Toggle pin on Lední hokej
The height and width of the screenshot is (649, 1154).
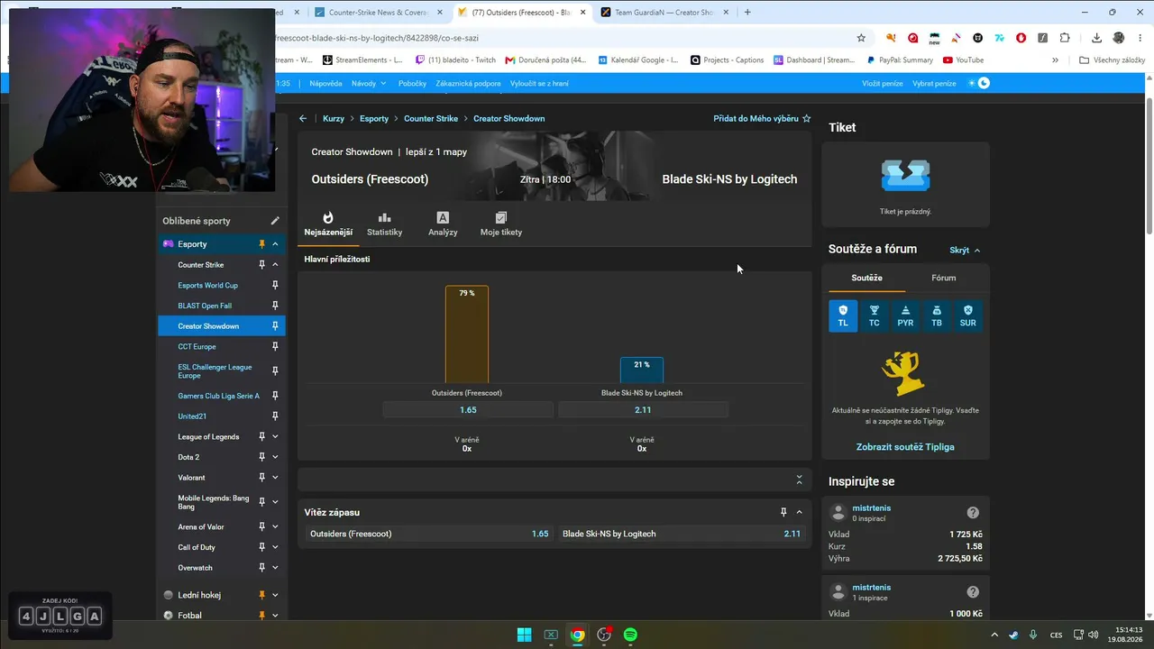click(262, 595)
